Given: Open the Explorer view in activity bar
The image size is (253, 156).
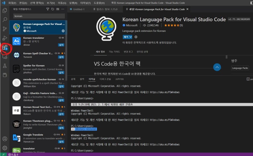Looking at the screenshot, I should point(5,10).
